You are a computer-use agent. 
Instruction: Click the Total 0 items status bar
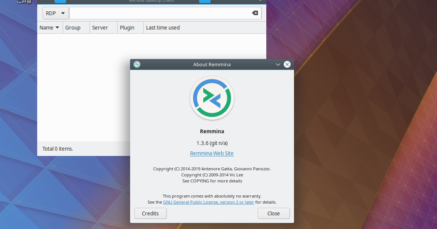coord(58,148)
